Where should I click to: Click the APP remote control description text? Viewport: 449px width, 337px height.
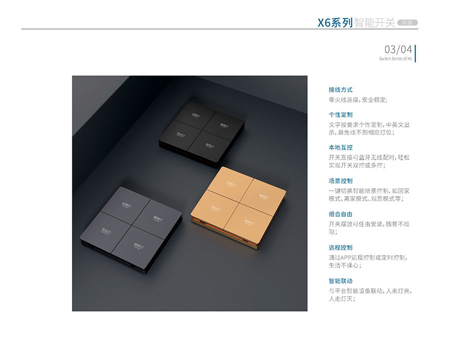(x=368, y=261)
